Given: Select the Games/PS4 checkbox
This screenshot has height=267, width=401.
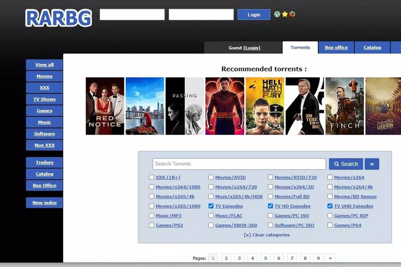Looking at the screenshot, I should click(330, 225).
